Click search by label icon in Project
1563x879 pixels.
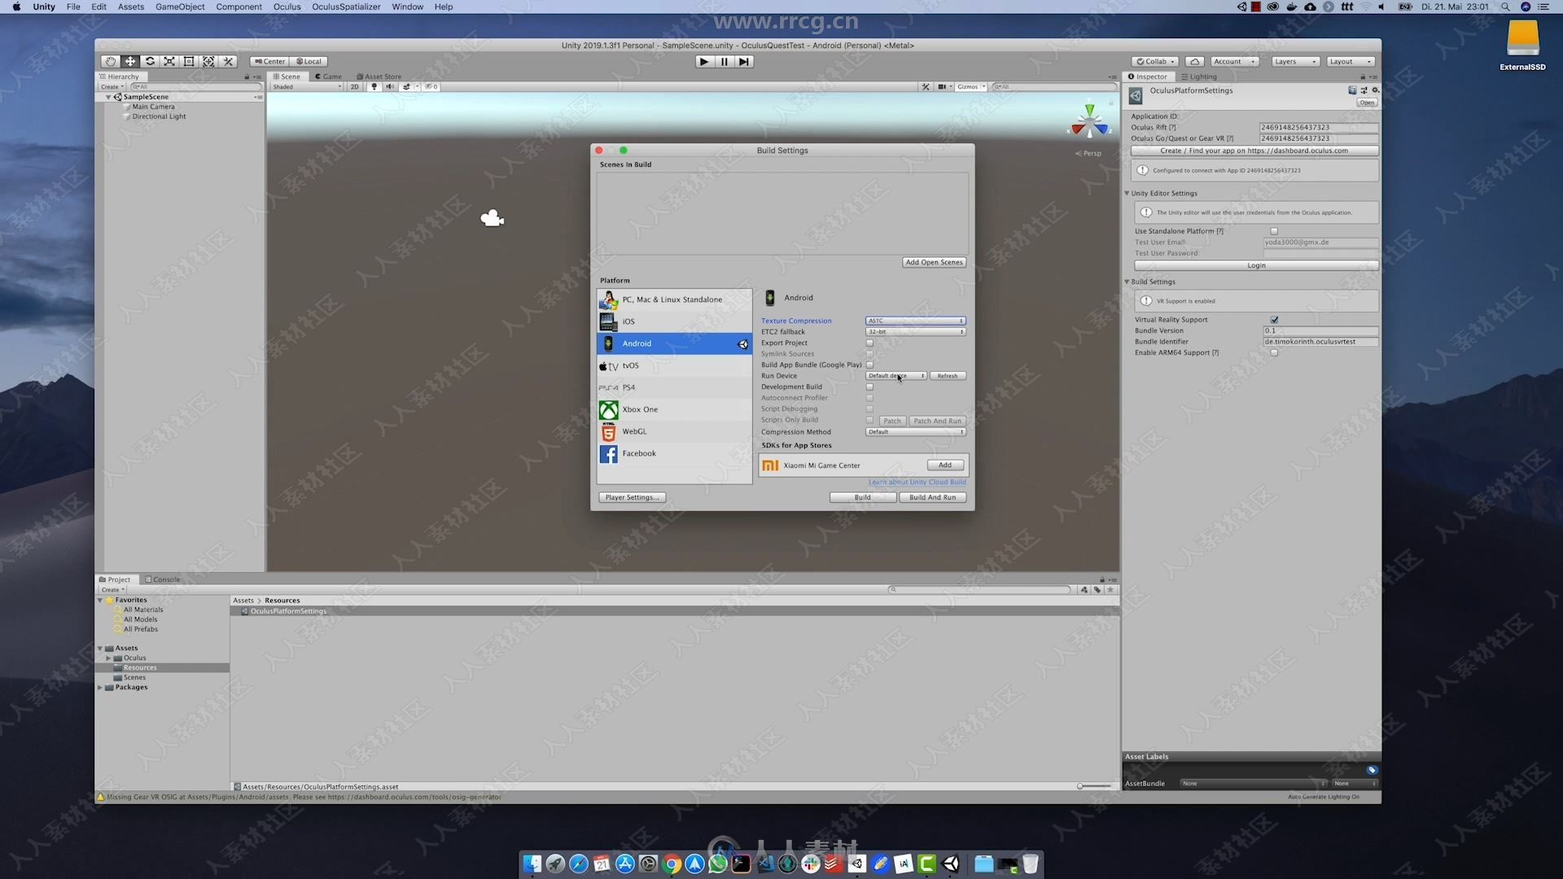[x=1097, y=589]
